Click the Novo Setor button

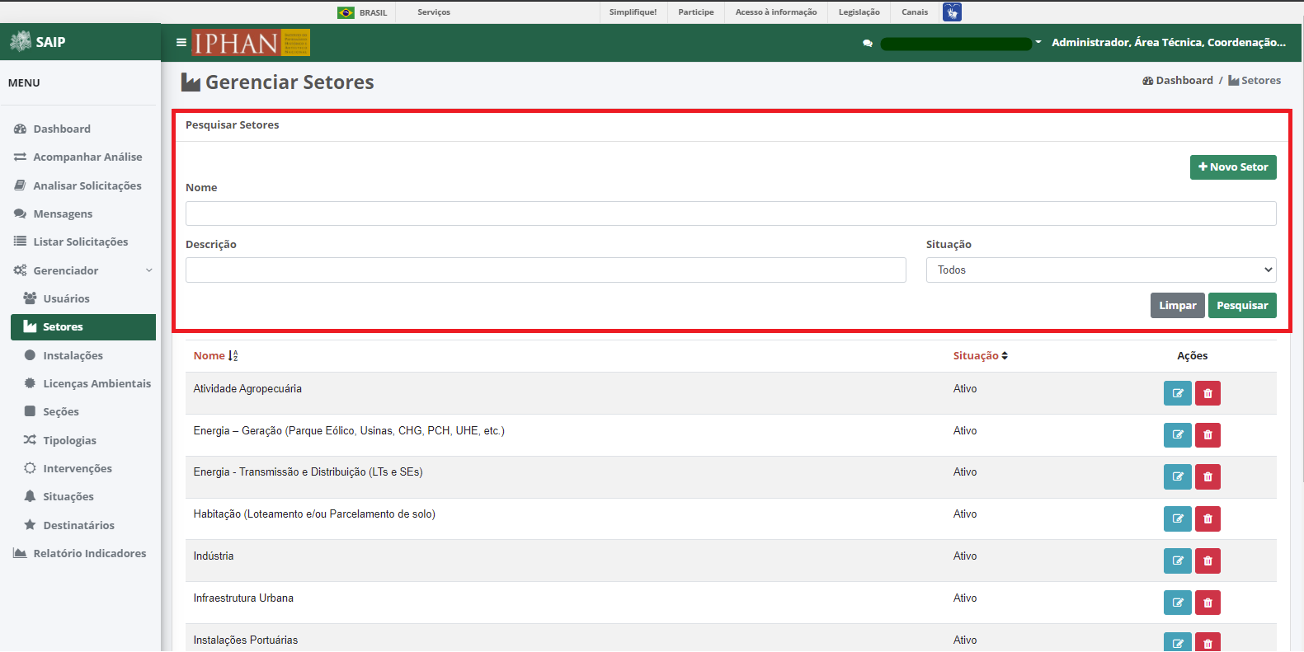(1233, 167)
